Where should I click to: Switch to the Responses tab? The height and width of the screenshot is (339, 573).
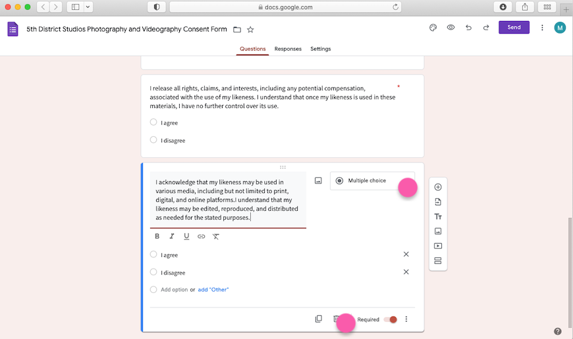coord(288,49)
